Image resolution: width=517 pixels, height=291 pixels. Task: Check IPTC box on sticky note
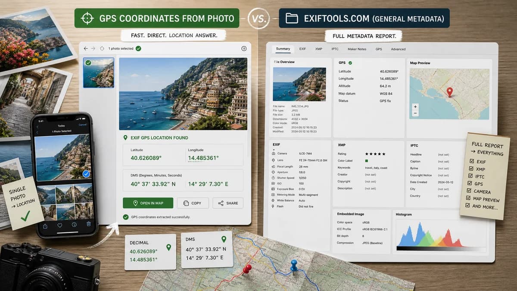point(470,176)
